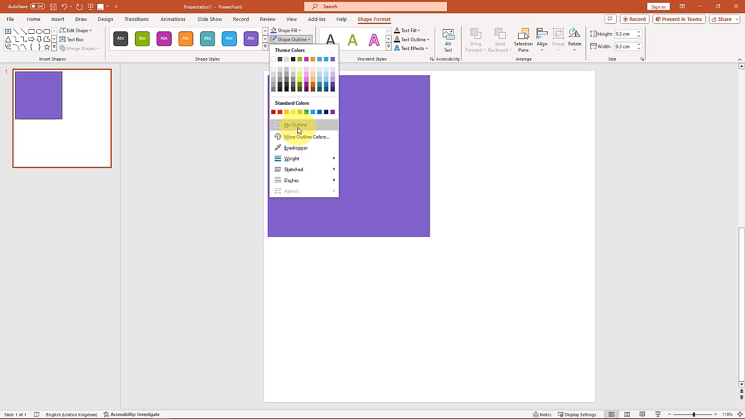Toggle the AutoSave switch
Image resolution: width=745 pixels, height=419 pixels.
(x=37, y=6)
